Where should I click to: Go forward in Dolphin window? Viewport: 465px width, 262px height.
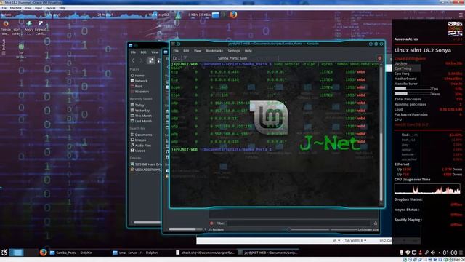[141, 60]
